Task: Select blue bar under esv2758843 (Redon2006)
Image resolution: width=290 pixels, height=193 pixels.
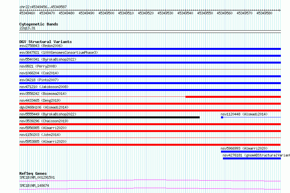Action: coord(150,49)
